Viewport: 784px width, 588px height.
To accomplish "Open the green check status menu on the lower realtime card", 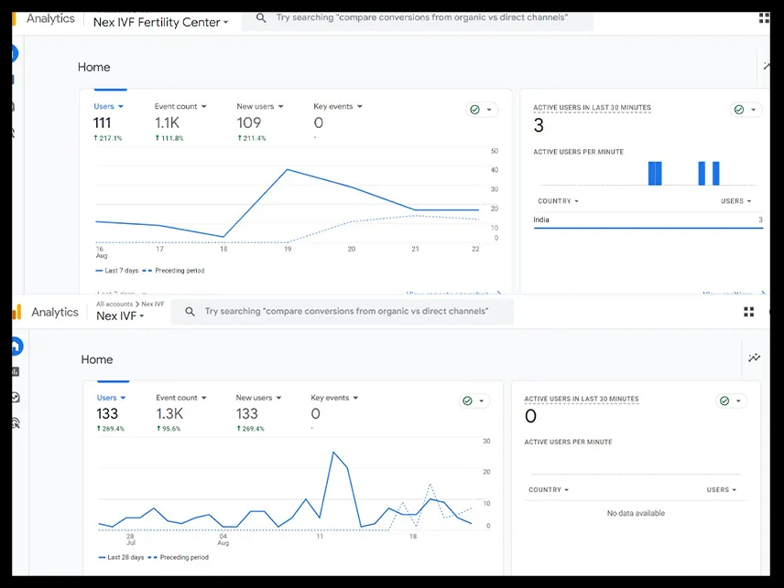I will pyautogui.click(x=731, y=401).
